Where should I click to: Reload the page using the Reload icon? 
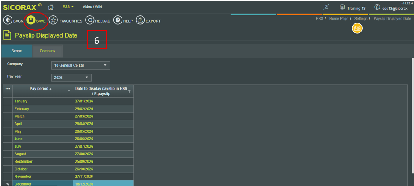(89, 20)
